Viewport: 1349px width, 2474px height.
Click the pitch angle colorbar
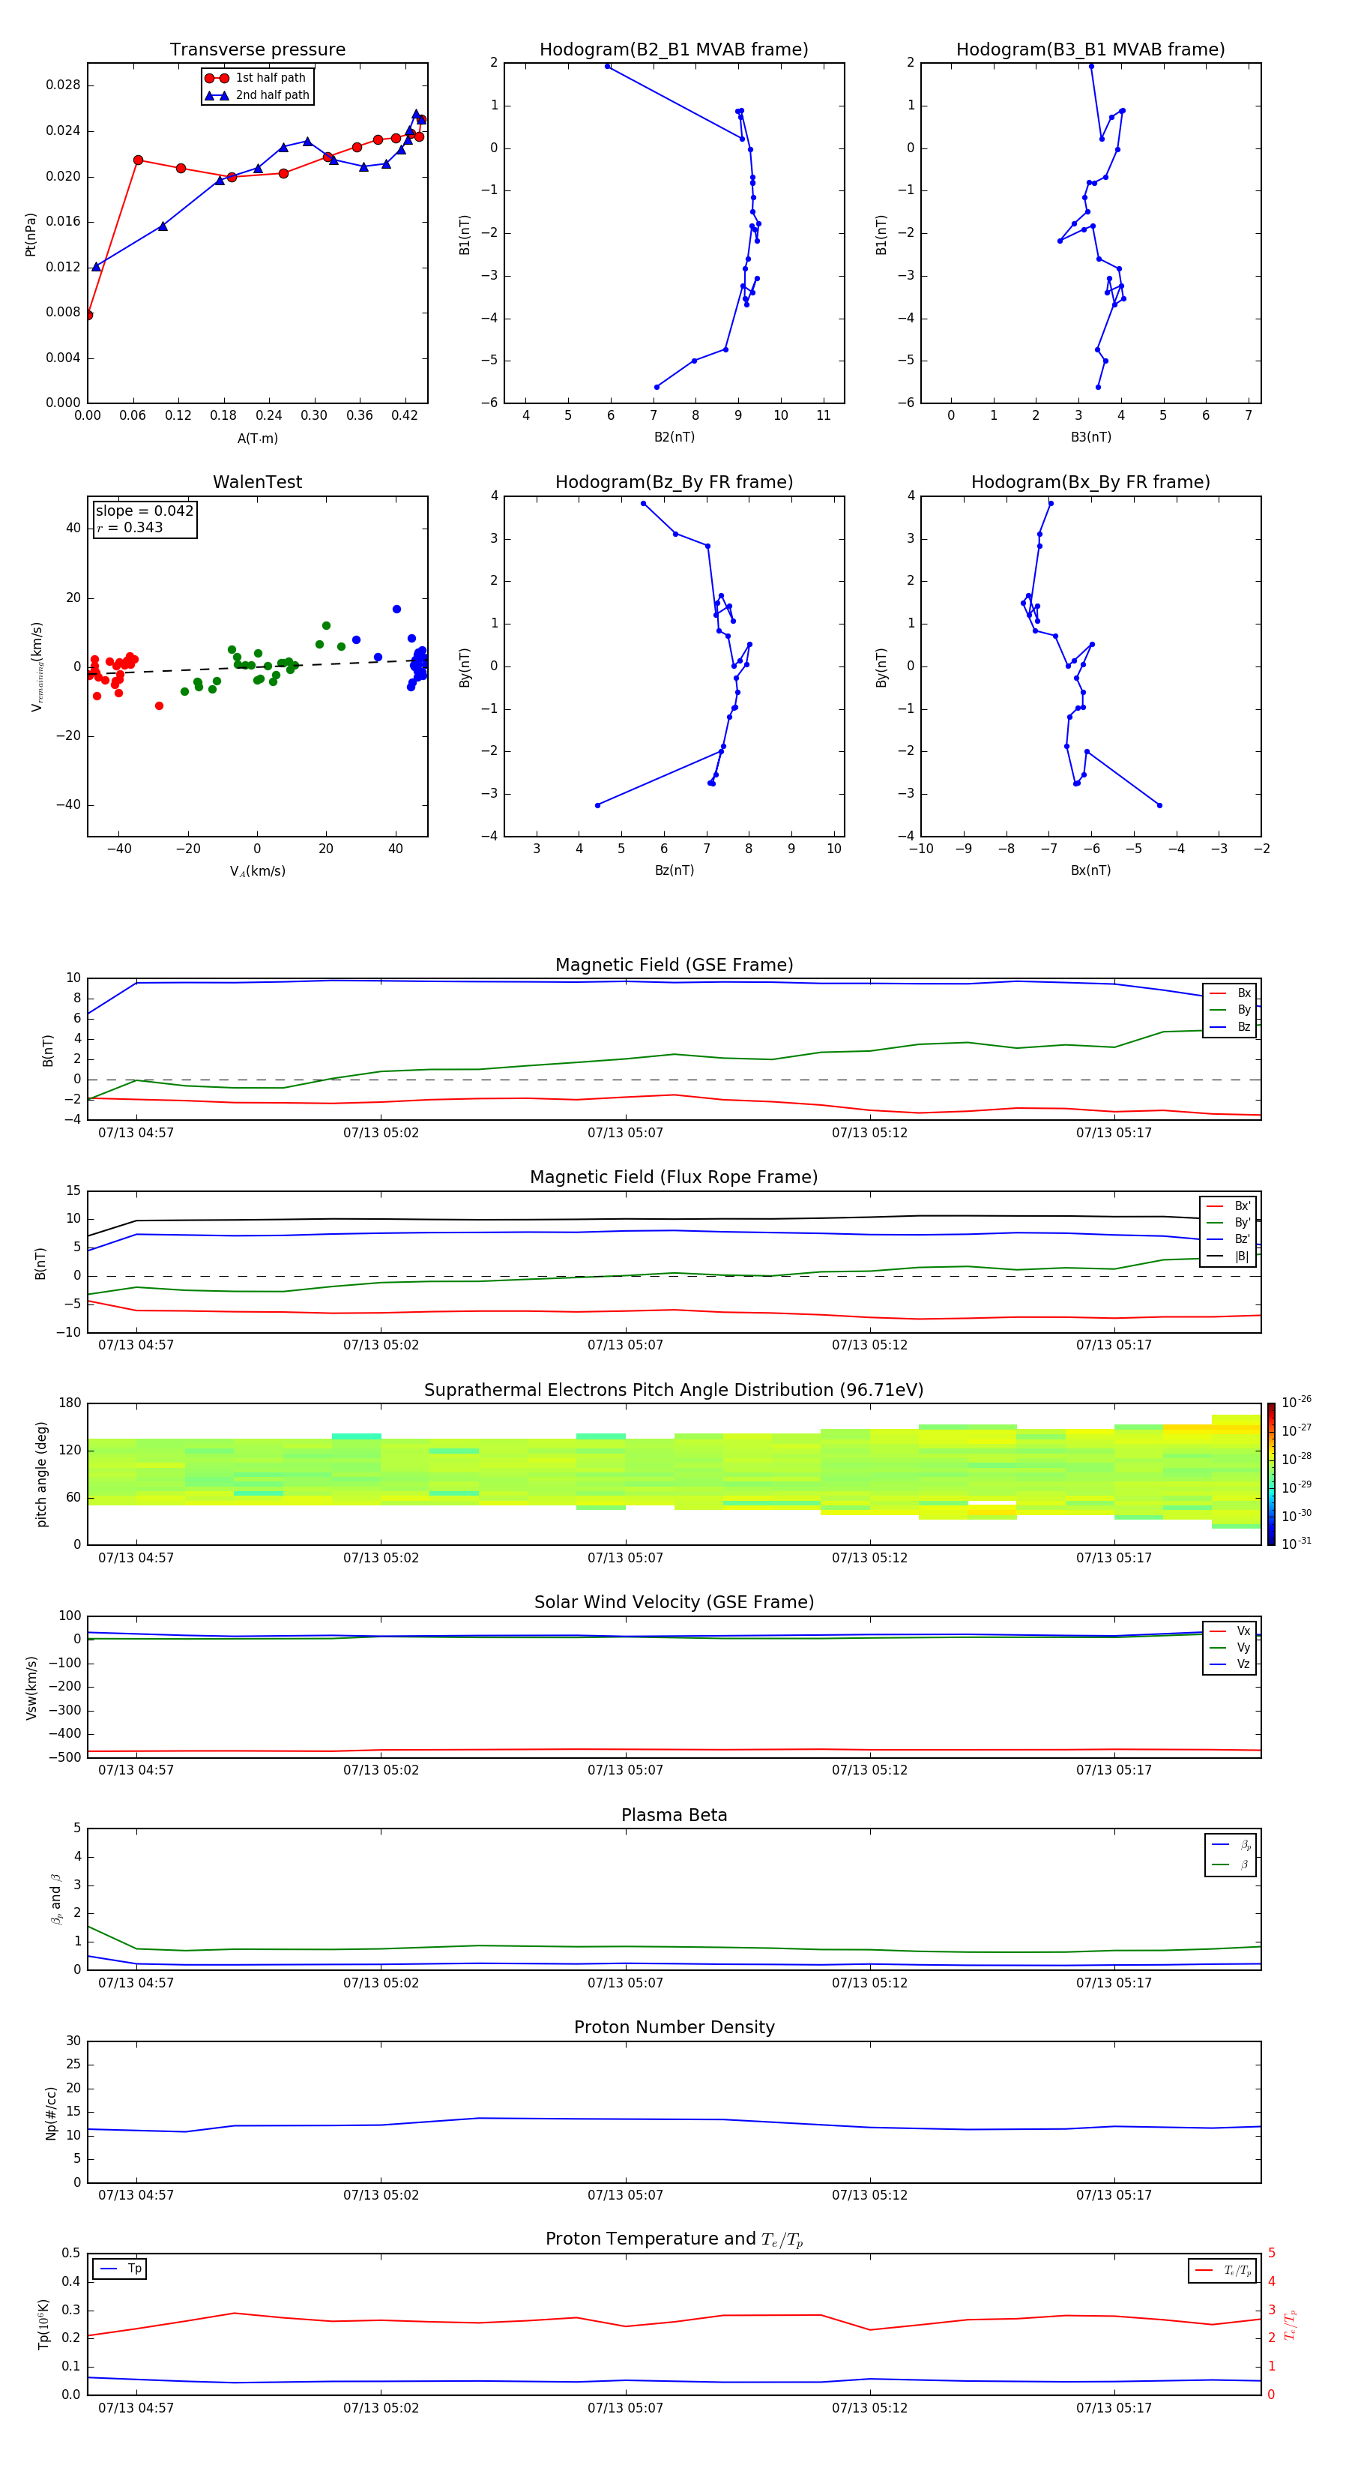pyautogui.click(x=1271, y=1474)
